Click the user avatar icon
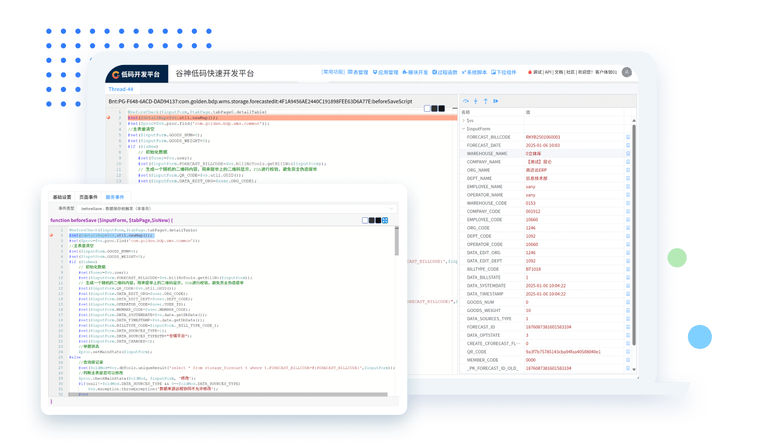The width and height of the screenshot is (769, 444). tap(627, 72)
